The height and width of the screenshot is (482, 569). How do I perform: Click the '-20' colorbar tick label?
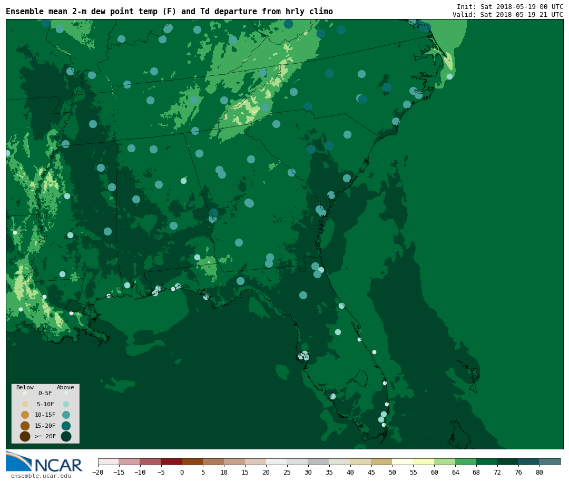pyautogui.click(x=98, y=472)
